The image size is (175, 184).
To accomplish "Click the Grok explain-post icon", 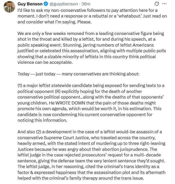I will click(156, 4).
